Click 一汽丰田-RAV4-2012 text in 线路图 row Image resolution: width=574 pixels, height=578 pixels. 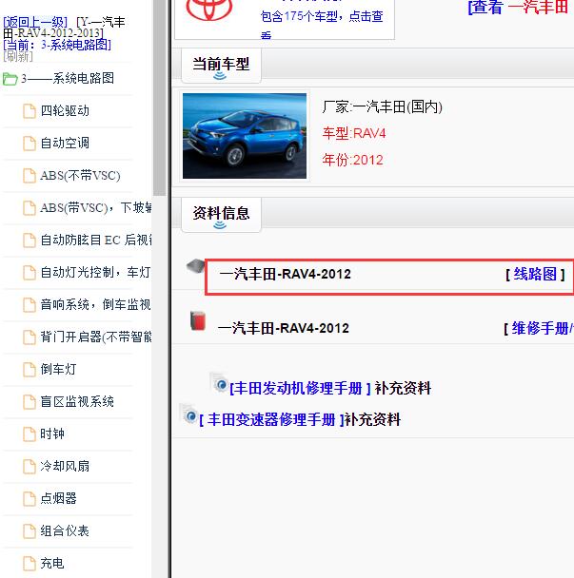pyautogui.click(x=285, y=274)
